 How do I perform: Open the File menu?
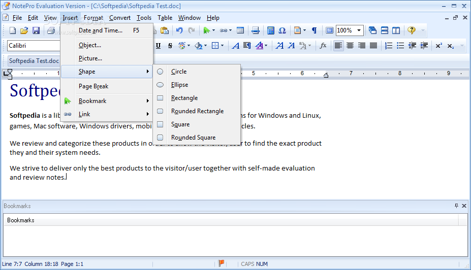click(17, 18)
